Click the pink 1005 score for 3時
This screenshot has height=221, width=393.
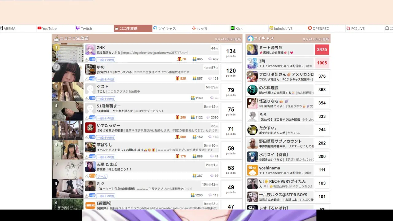click(x=322, y=63)
